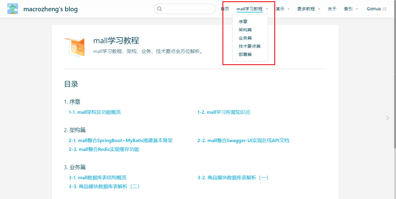Image resolution: width=396 pixels, height=199 pixels.
Task: Click the 2. 架构篇 section heading
Action: click(x=75, y=130)
